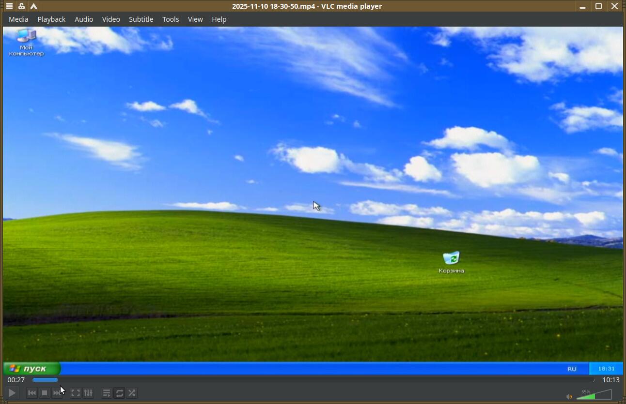The width and height of the screenshot is (626, 404).
Task: Open the Subtitle menu
Action: [141, 19]
